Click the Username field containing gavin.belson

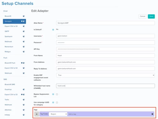point(105,36)
